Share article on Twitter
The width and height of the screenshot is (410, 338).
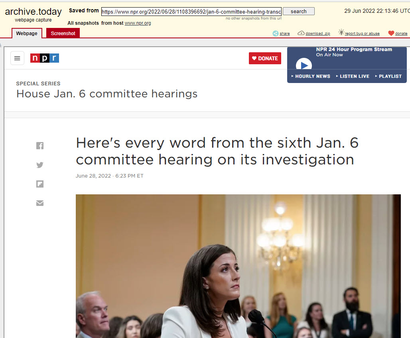40,165
